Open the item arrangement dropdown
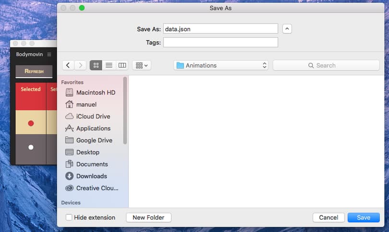Screen dimensions: 389x232 click(142, 65)
